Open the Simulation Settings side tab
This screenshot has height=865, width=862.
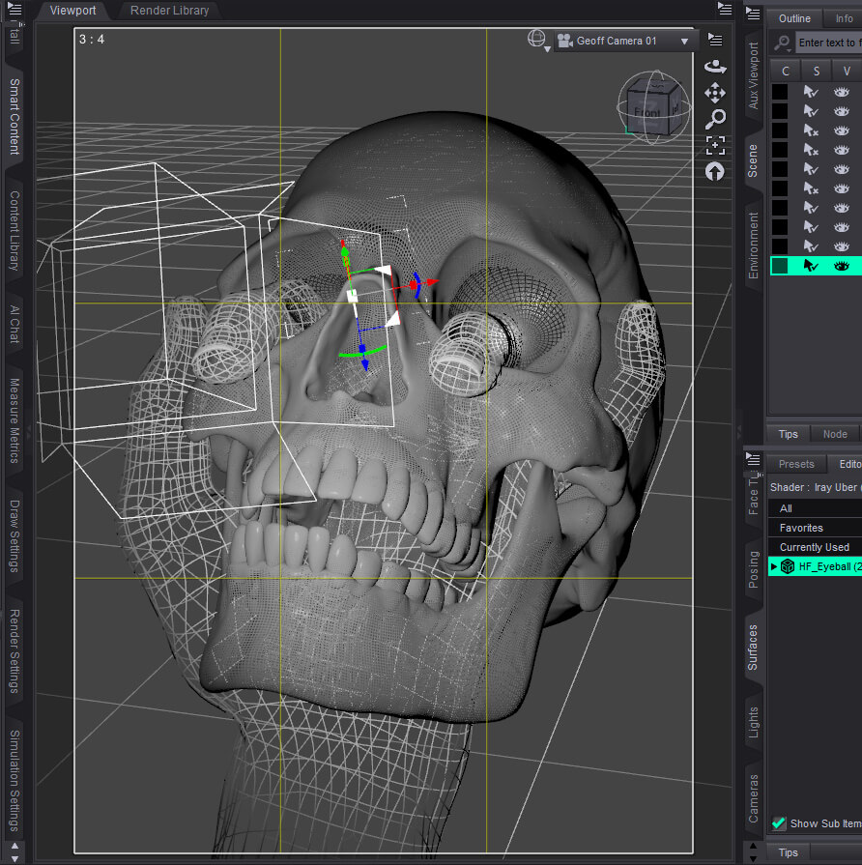(14, 781)
